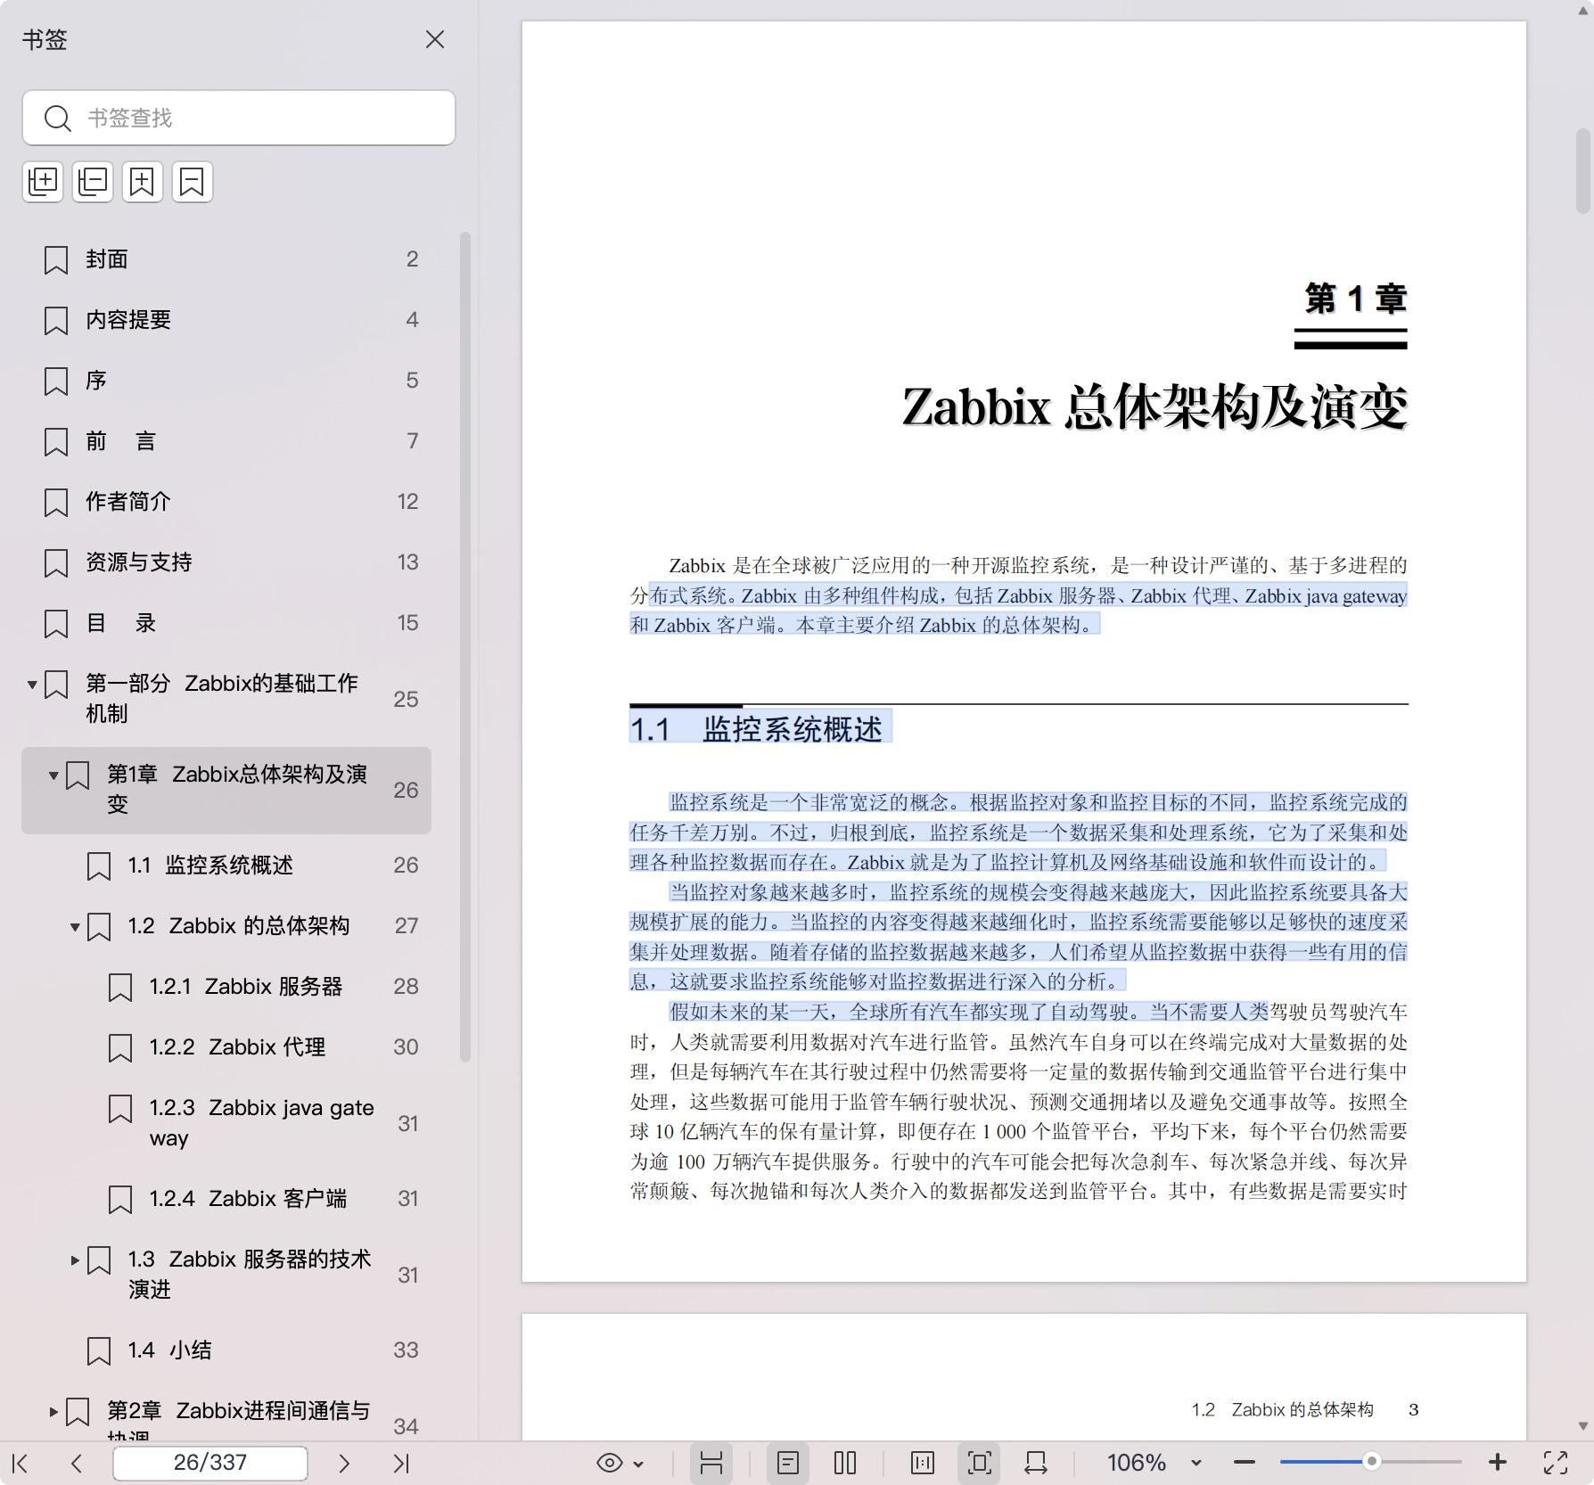Click the scroll-down arrow of document scrollbar

pyautogui.click(x=1583, y=1426)
